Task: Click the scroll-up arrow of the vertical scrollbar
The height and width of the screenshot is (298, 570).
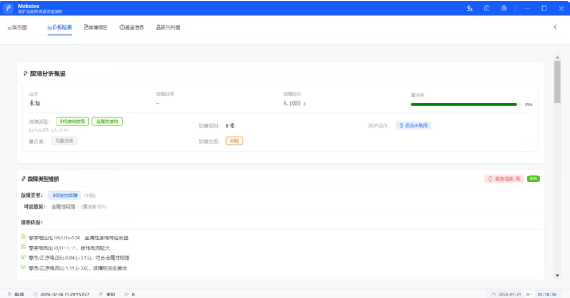Action: tap(557, 57)
